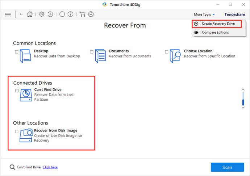
Task: Click the Recover from Disk Image title
Action: point(56,130)
